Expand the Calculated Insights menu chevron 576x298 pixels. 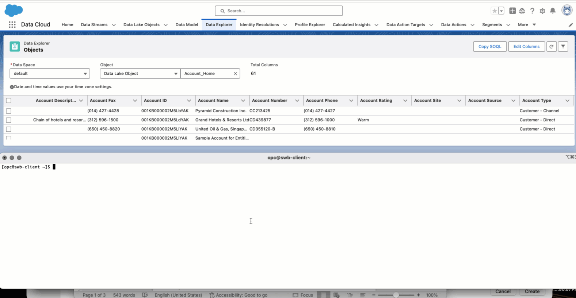(376, 25)
